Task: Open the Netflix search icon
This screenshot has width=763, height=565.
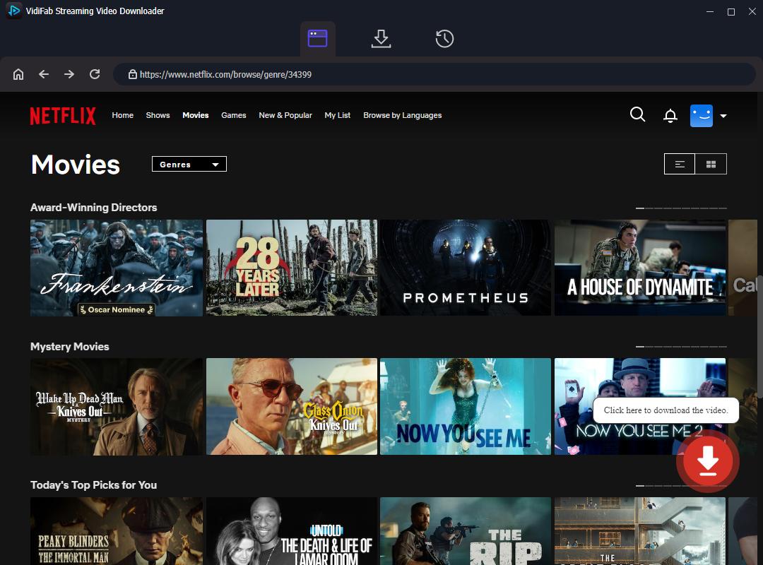Action: [637, 114]
